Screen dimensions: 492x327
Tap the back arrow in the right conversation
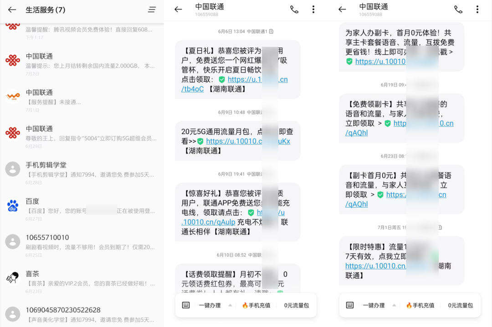(342, 9)
